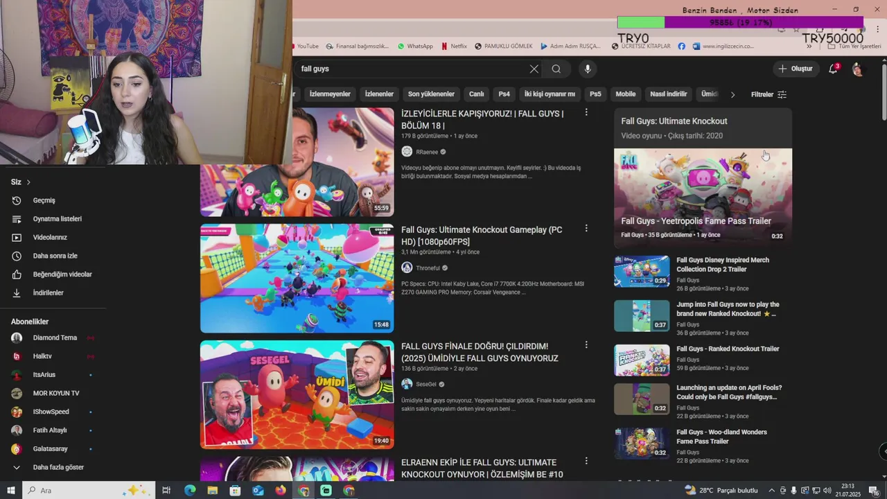The image size is (887, 499).
Task: Open the Windows Start menu
Action: click(x=11, y=491)
